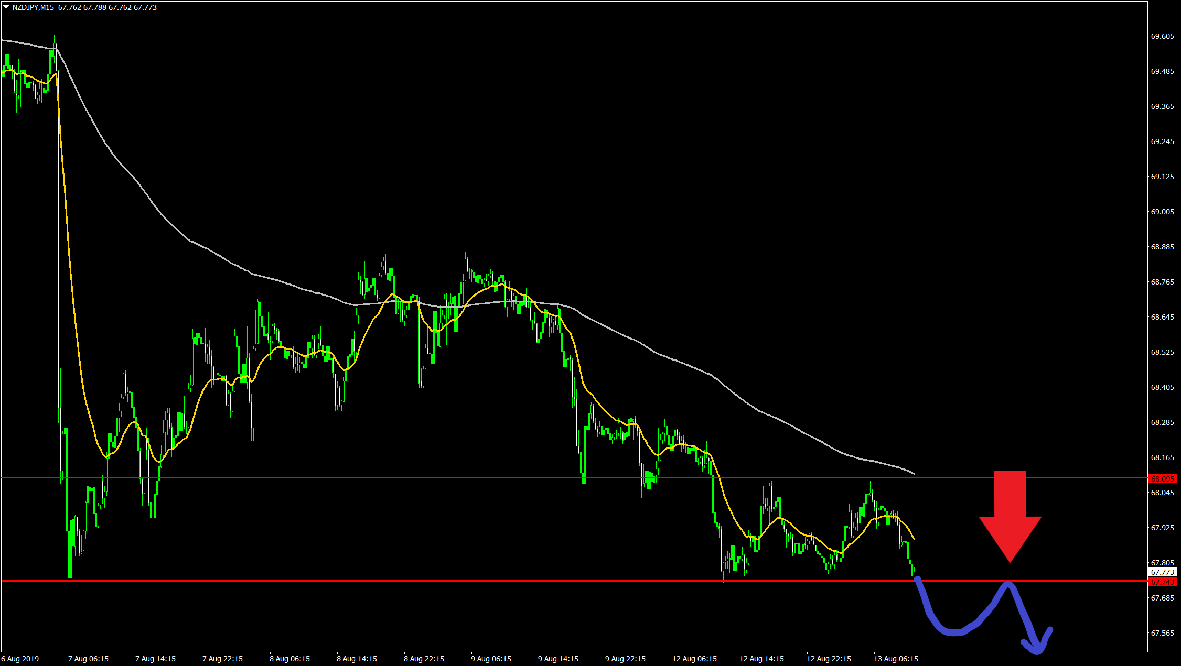
Task: Click the 12 Aug 14:15 time label
Action: tap(761, 659)
